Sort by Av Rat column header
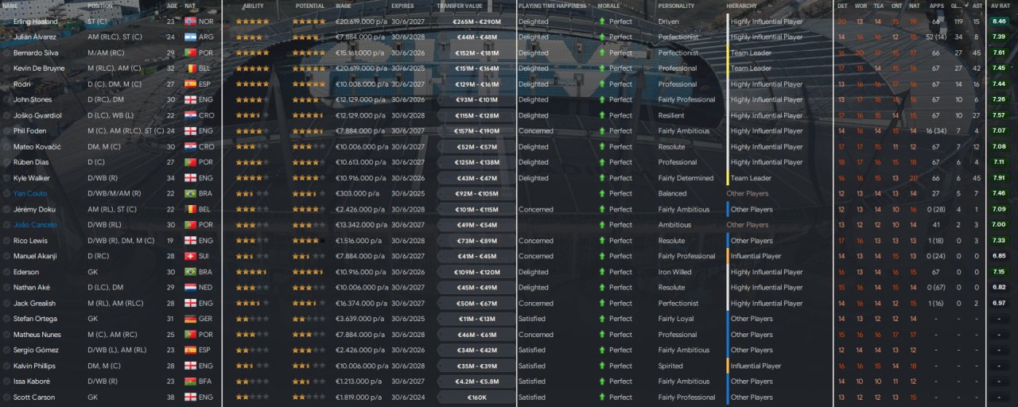Screen dimensions: 1018x407 click(1000, 6)
